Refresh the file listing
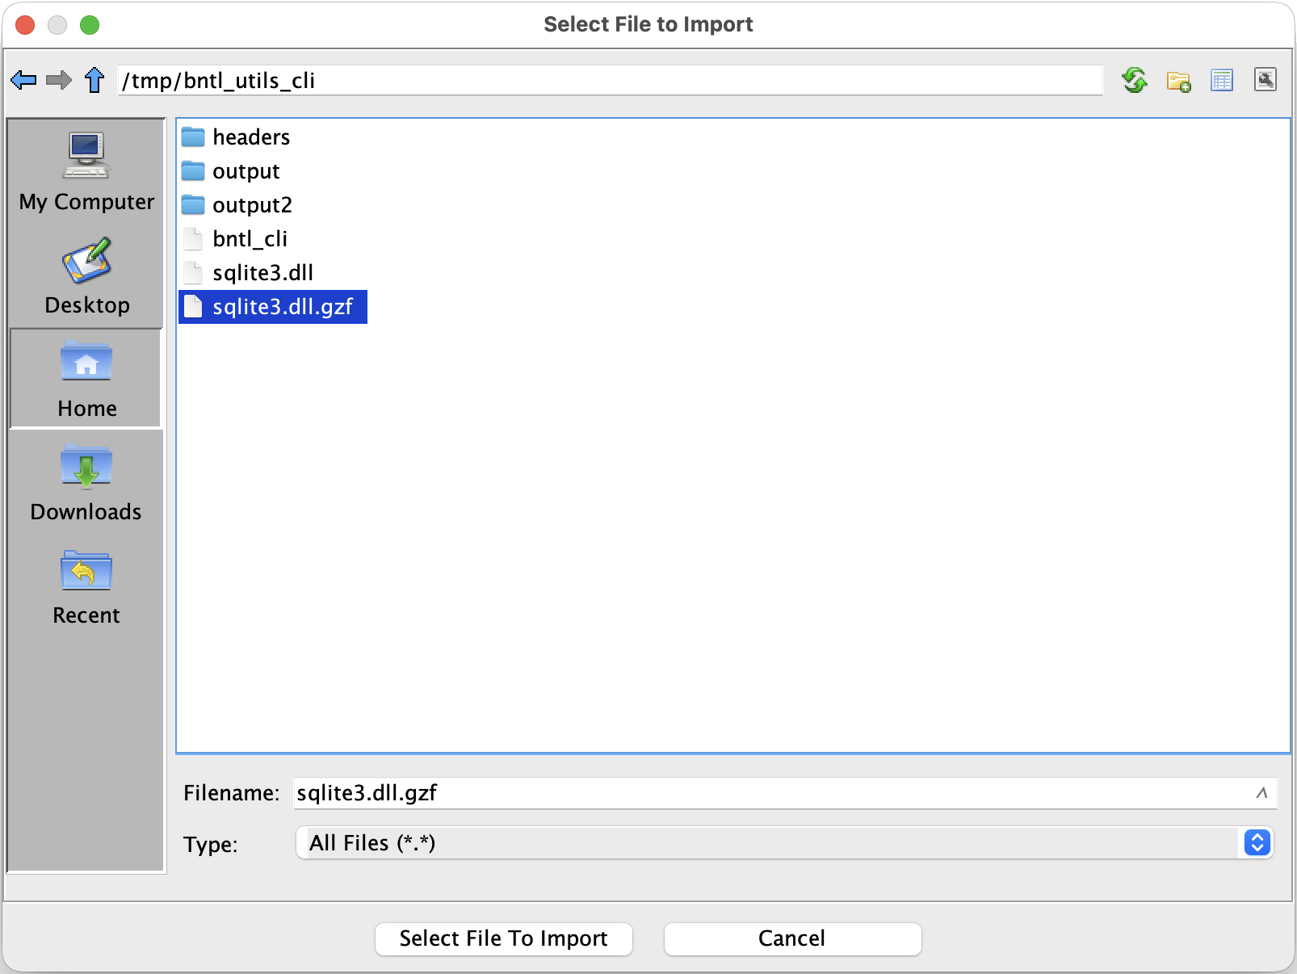The image size is (1297, 974). pyautogui.click(x=1134, y=80)
